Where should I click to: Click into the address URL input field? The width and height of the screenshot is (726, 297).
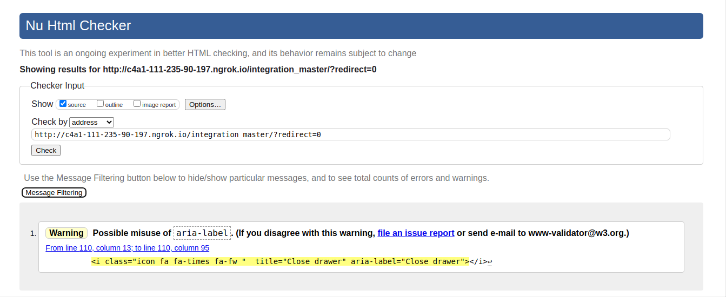coord(351,134)
